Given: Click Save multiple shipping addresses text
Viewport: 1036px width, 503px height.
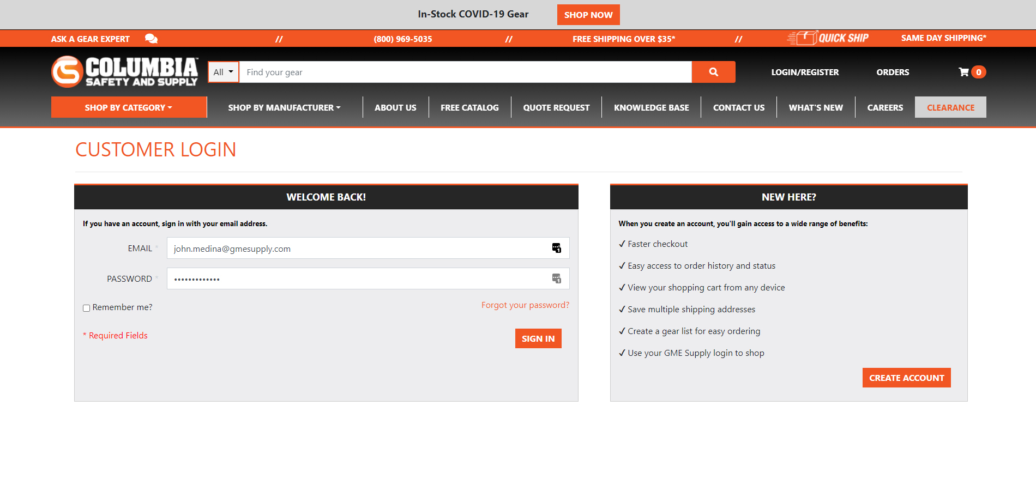Looking at the screenshot, I should click(x=691, y=310).
